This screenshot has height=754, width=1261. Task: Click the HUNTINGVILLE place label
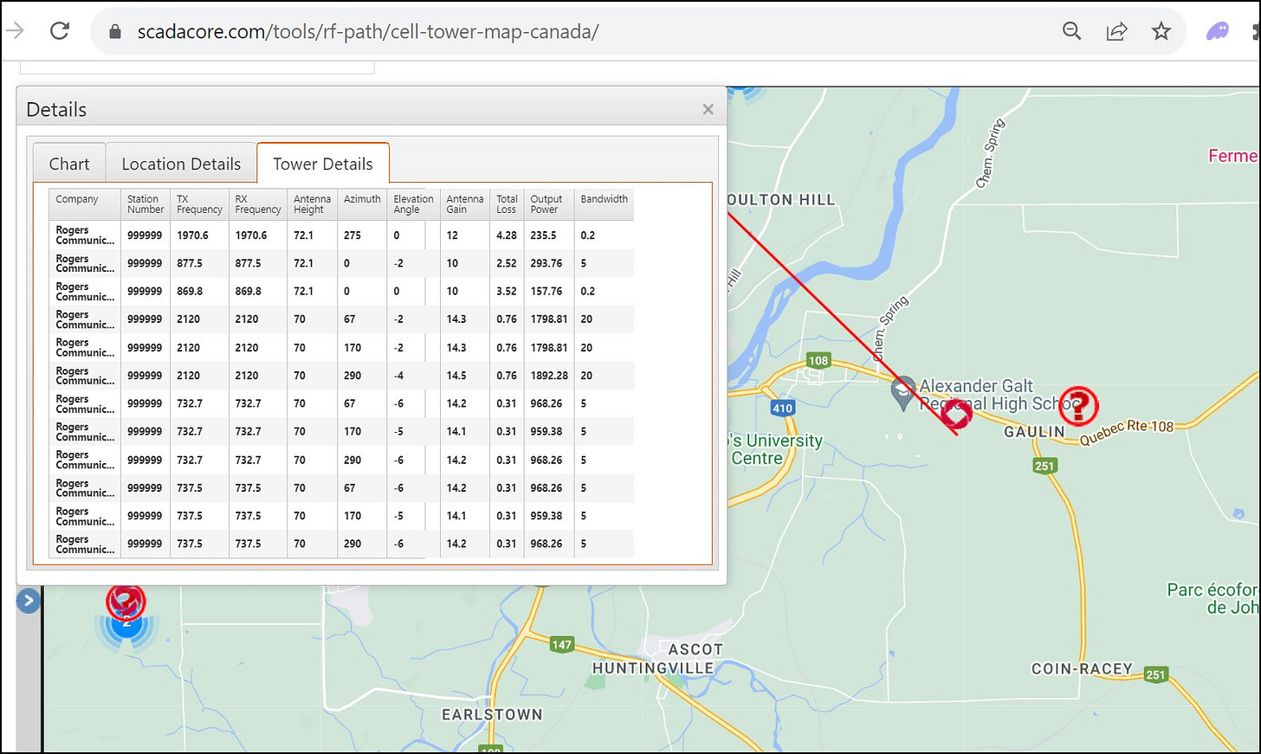(653, 668)
